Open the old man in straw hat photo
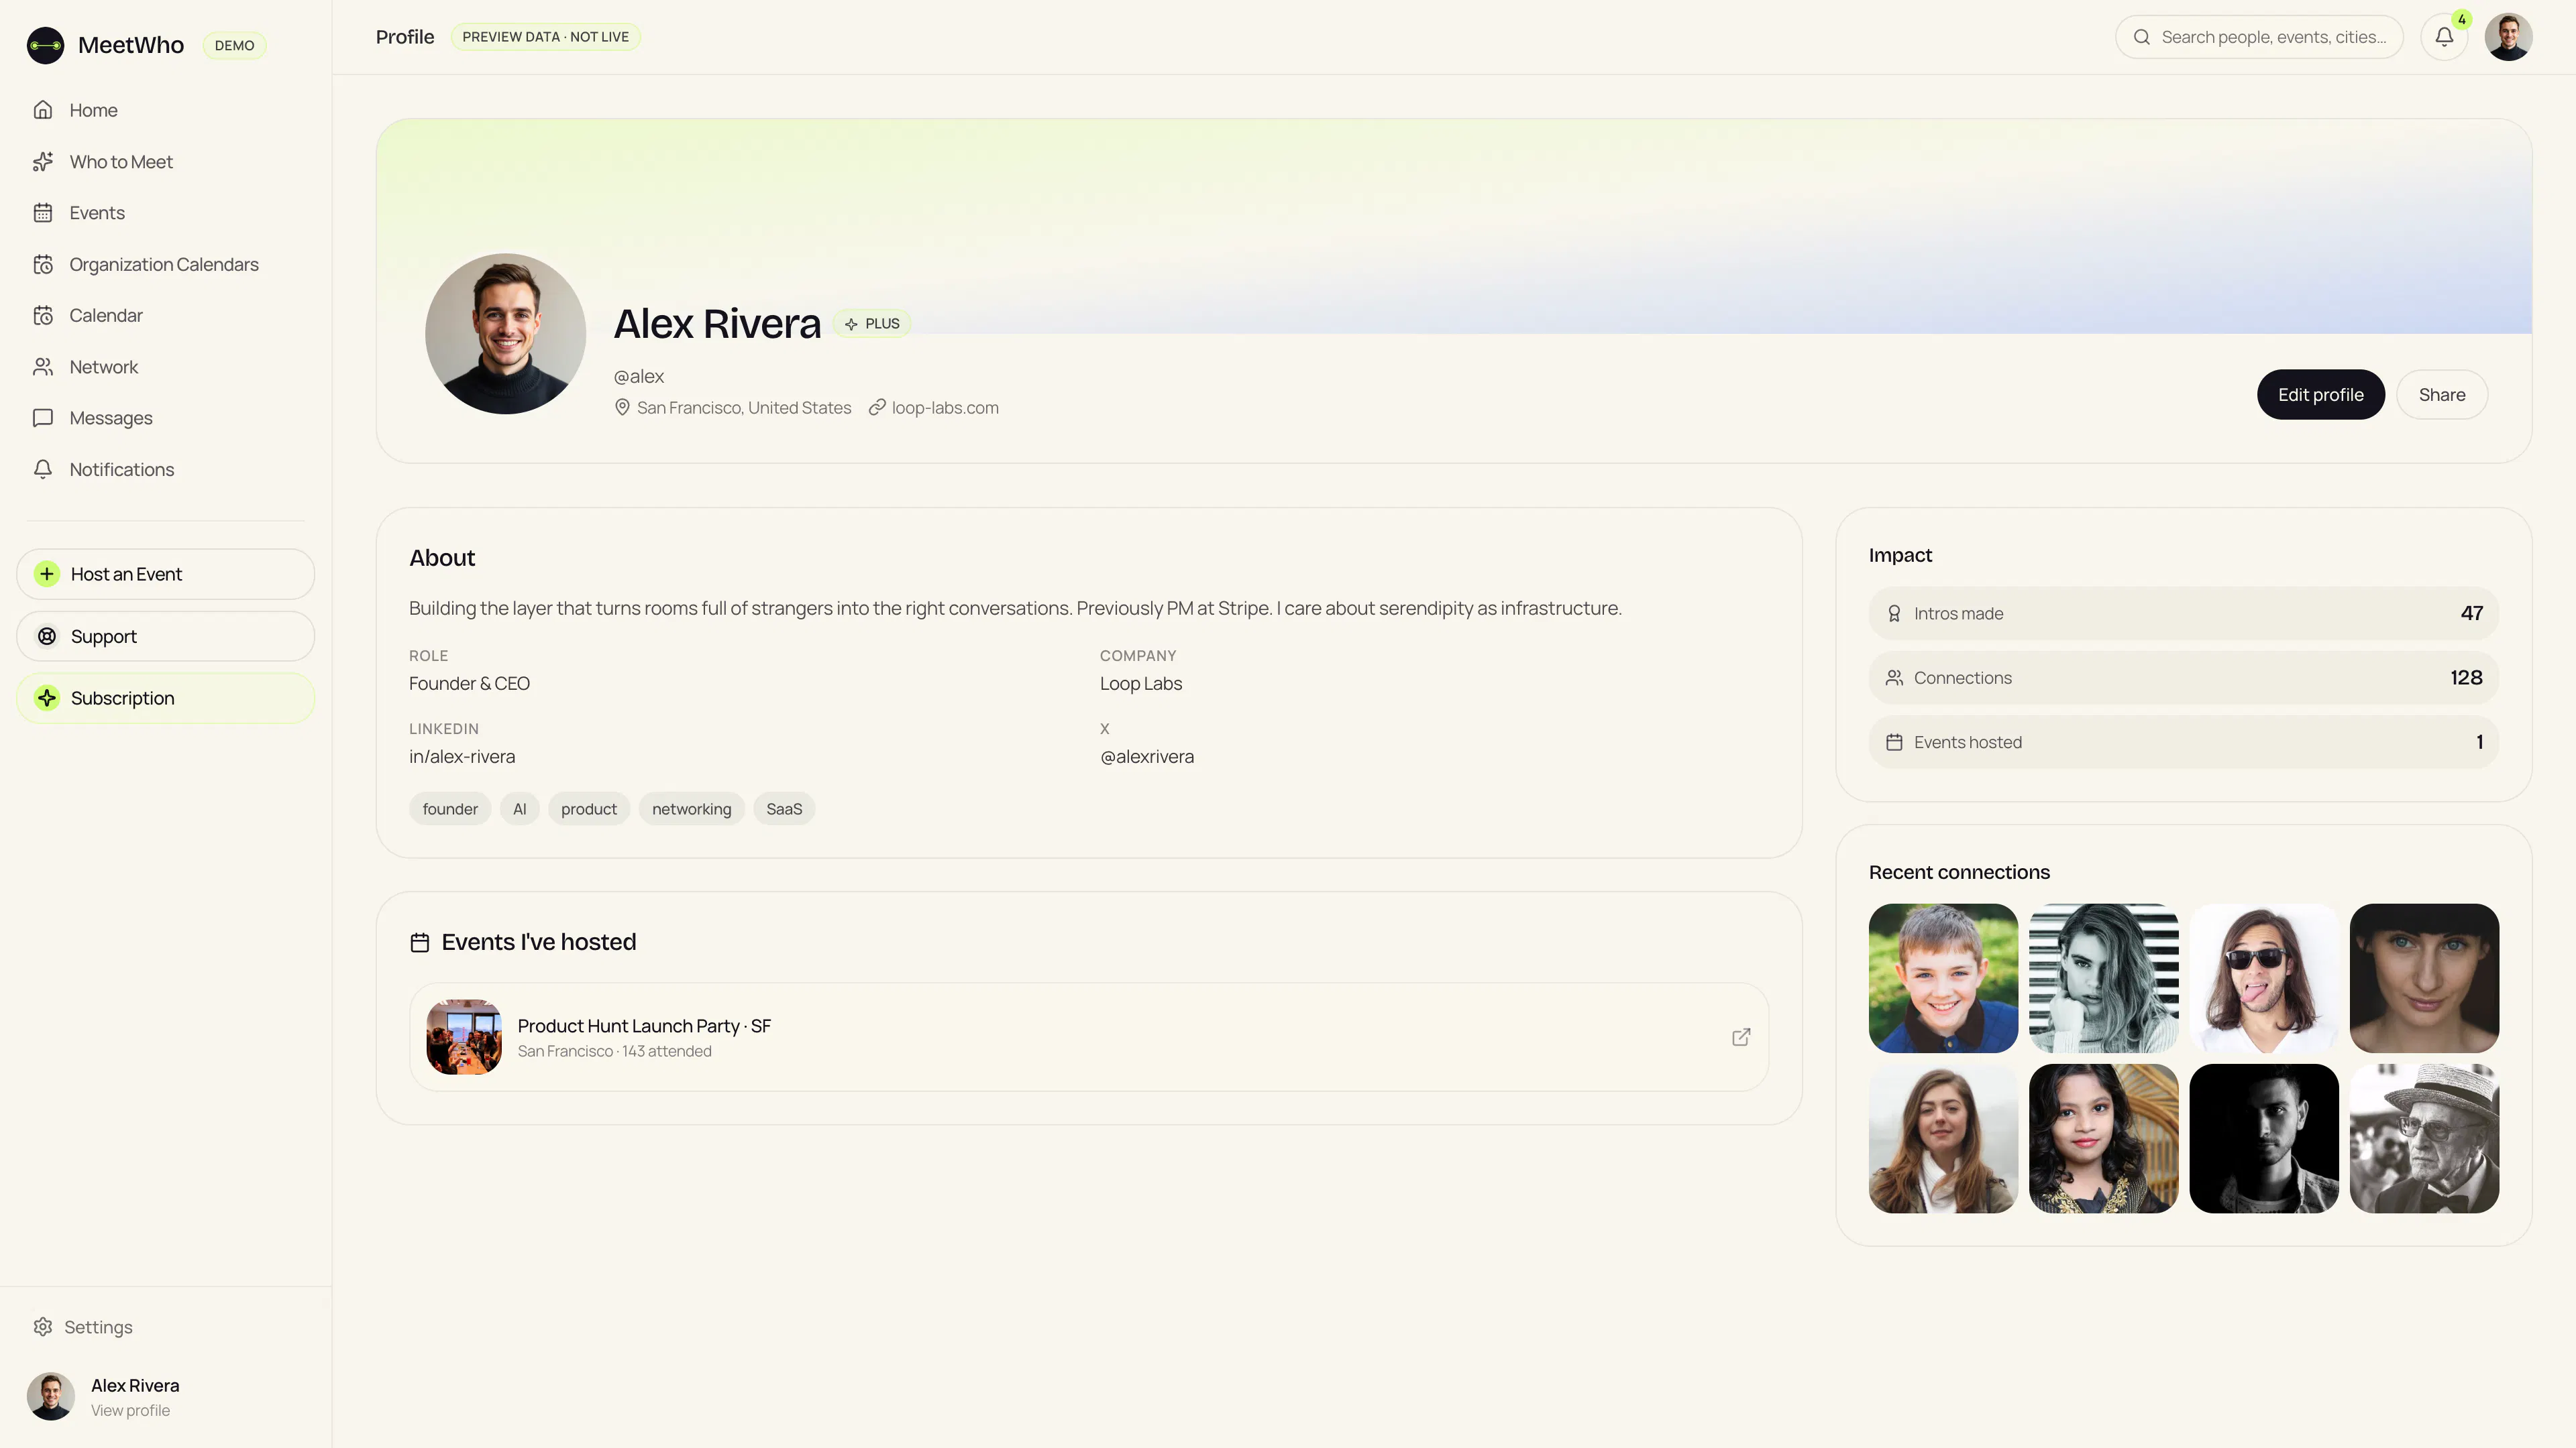 [x=2424, y=1138]
